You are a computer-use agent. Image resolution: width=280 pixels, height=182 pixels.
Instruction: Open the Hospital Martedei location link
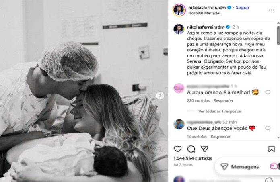coord(204,13)
